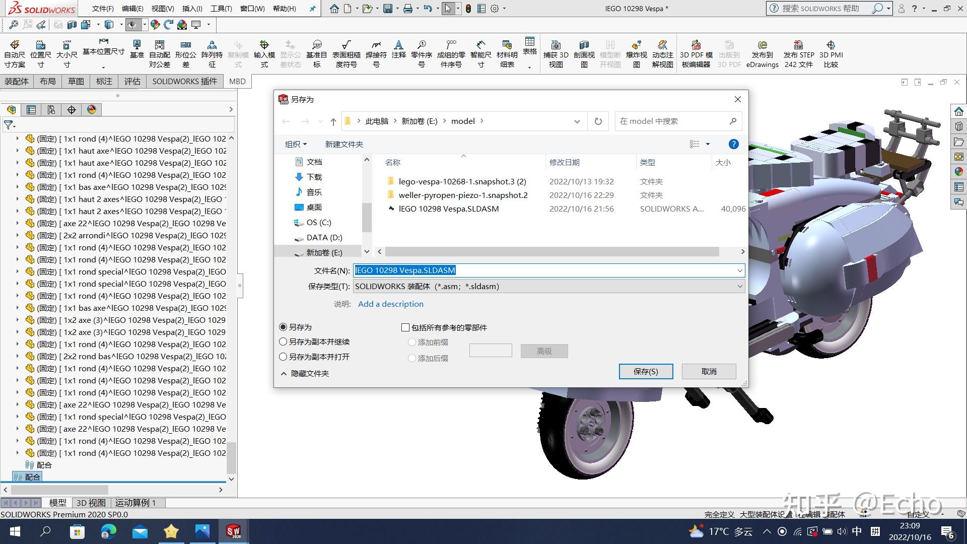This screenshot has width=967, height=544.
Task: Open the 插入(I) menu
Action: click(192, 9)
